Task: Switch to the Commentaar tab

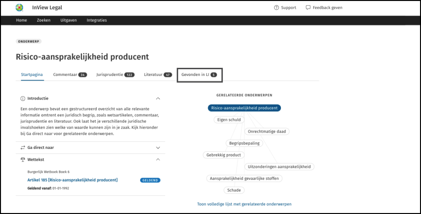Action: point(70,75)
